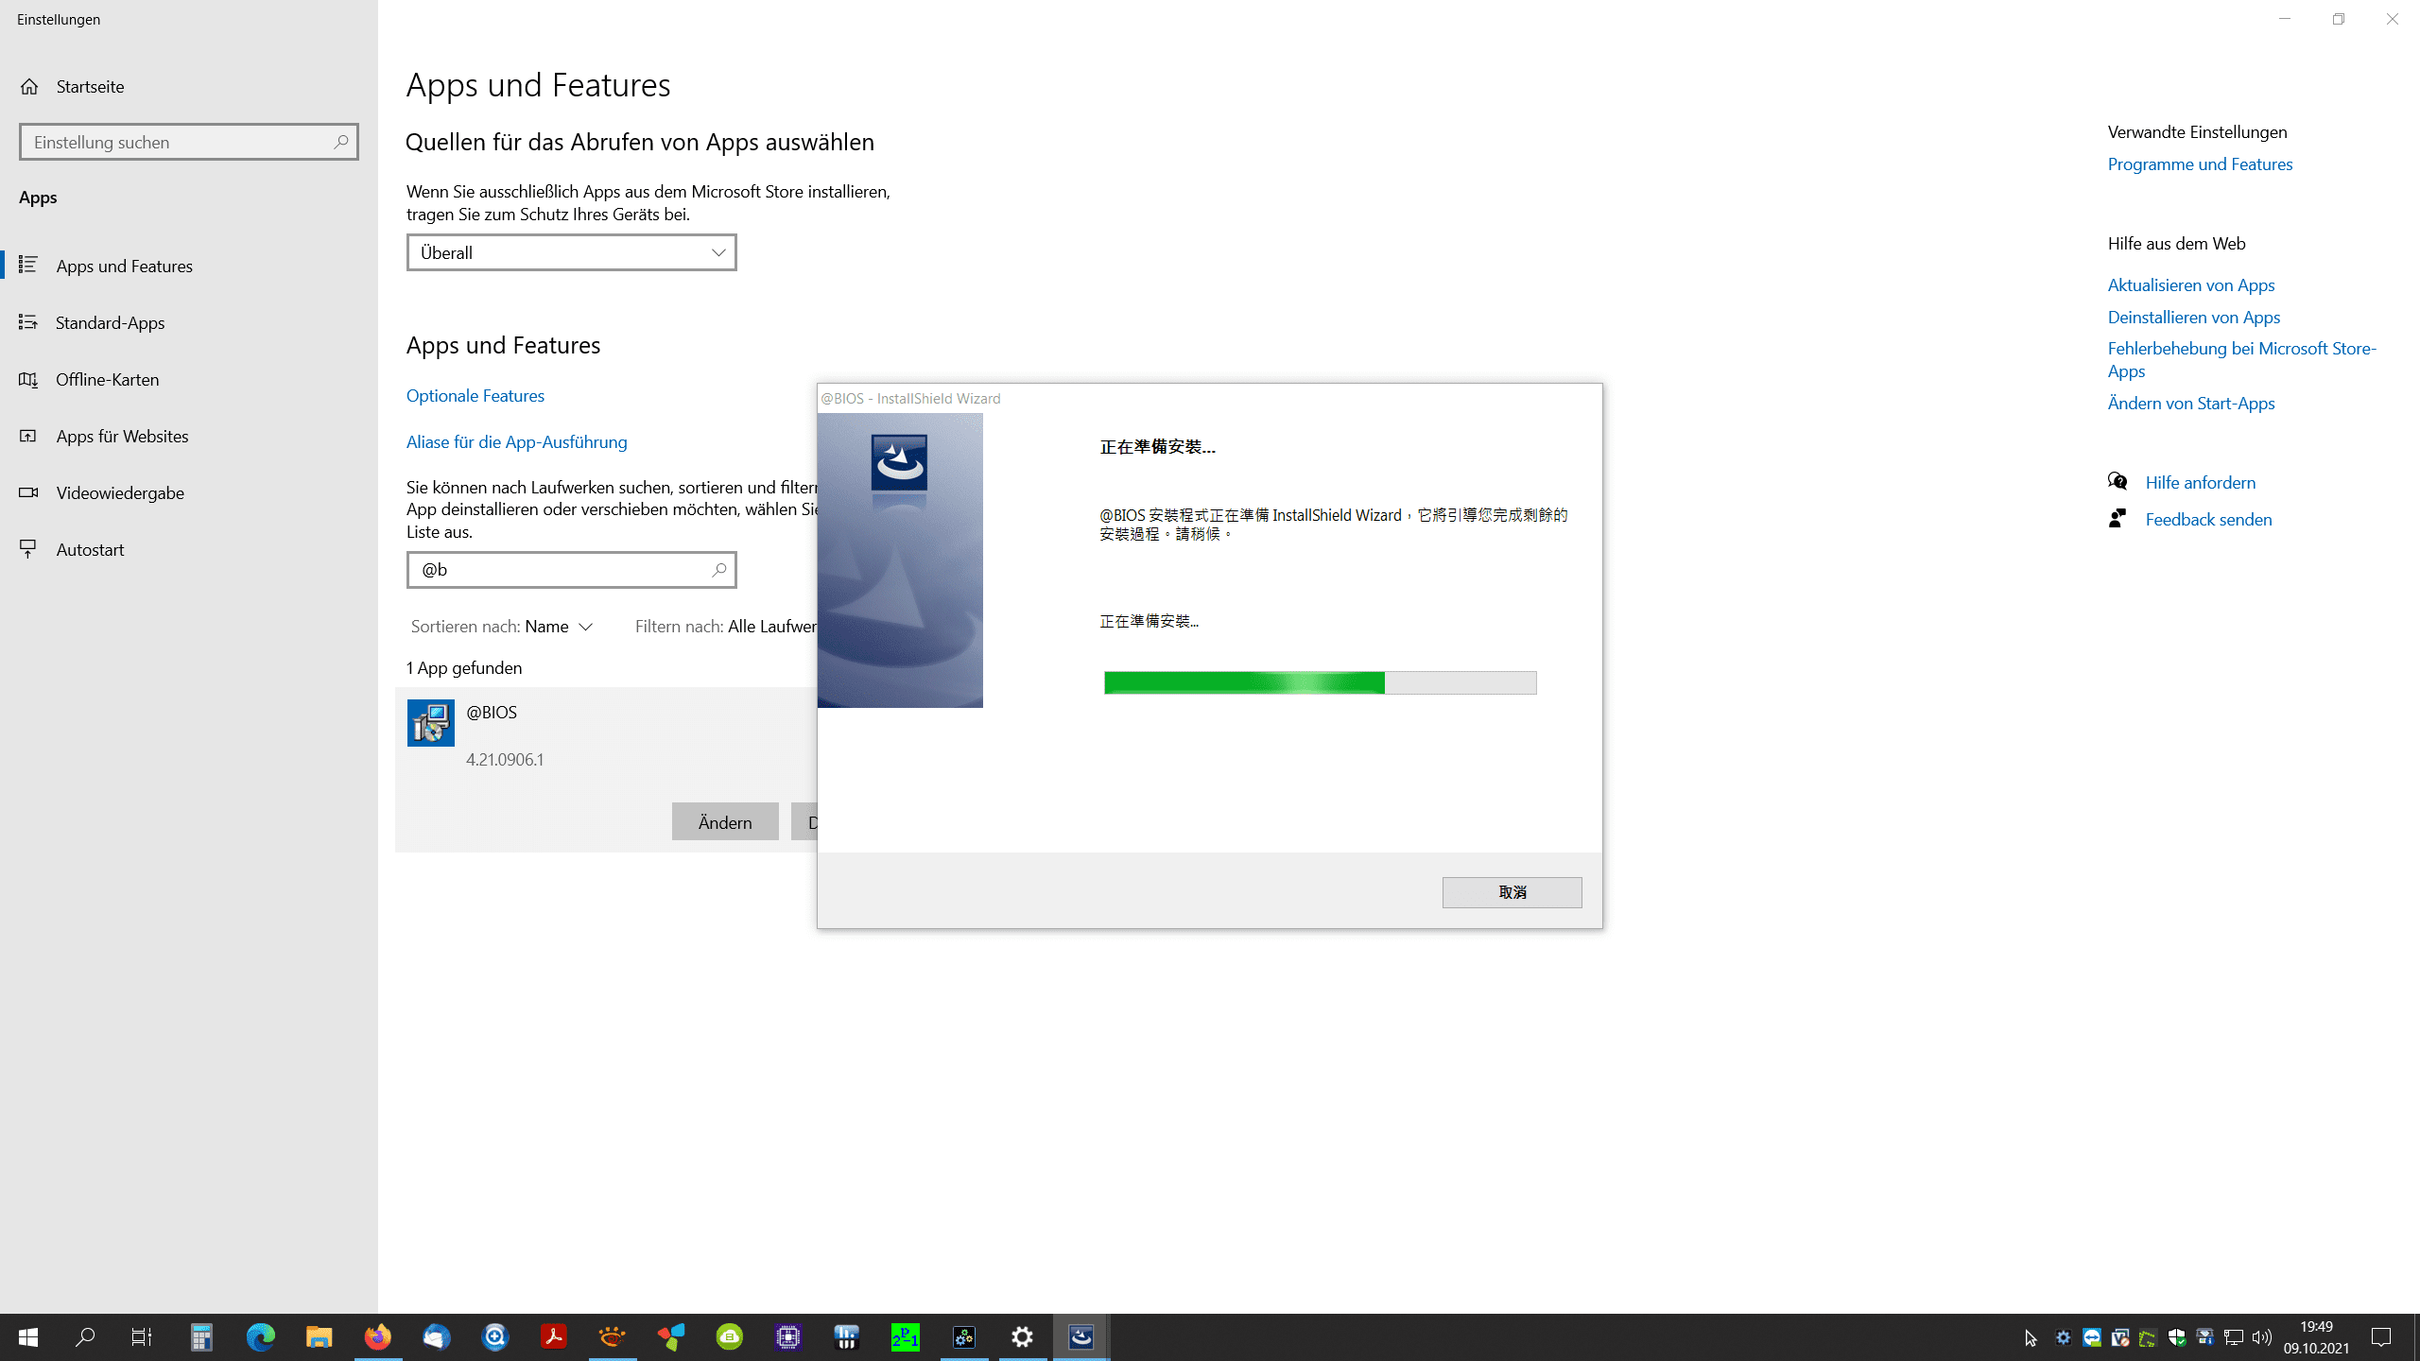Open Autostart settings page

click(189, 549)
